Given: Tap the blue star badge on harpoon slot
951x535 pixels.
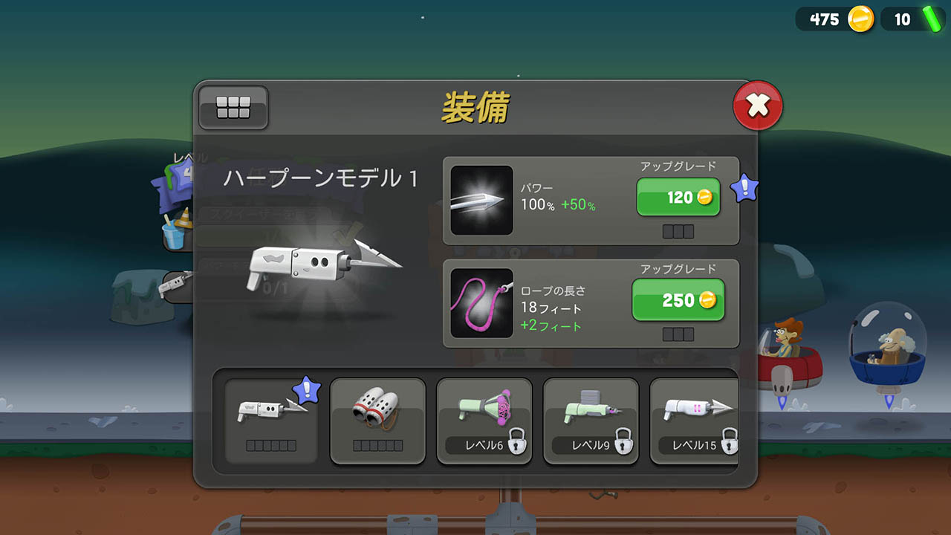Looking at the screenshot, I should [307, 389].
